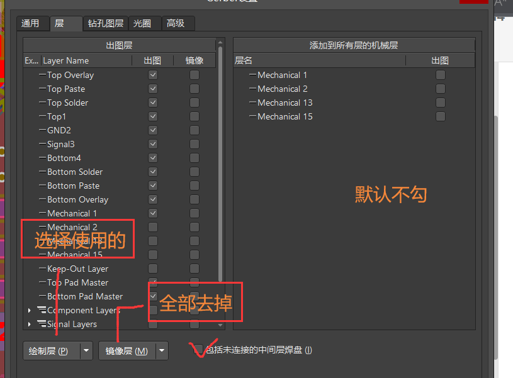Uncheck 出图 for Top Overlay
513x378 pixels.
point(153,75)
